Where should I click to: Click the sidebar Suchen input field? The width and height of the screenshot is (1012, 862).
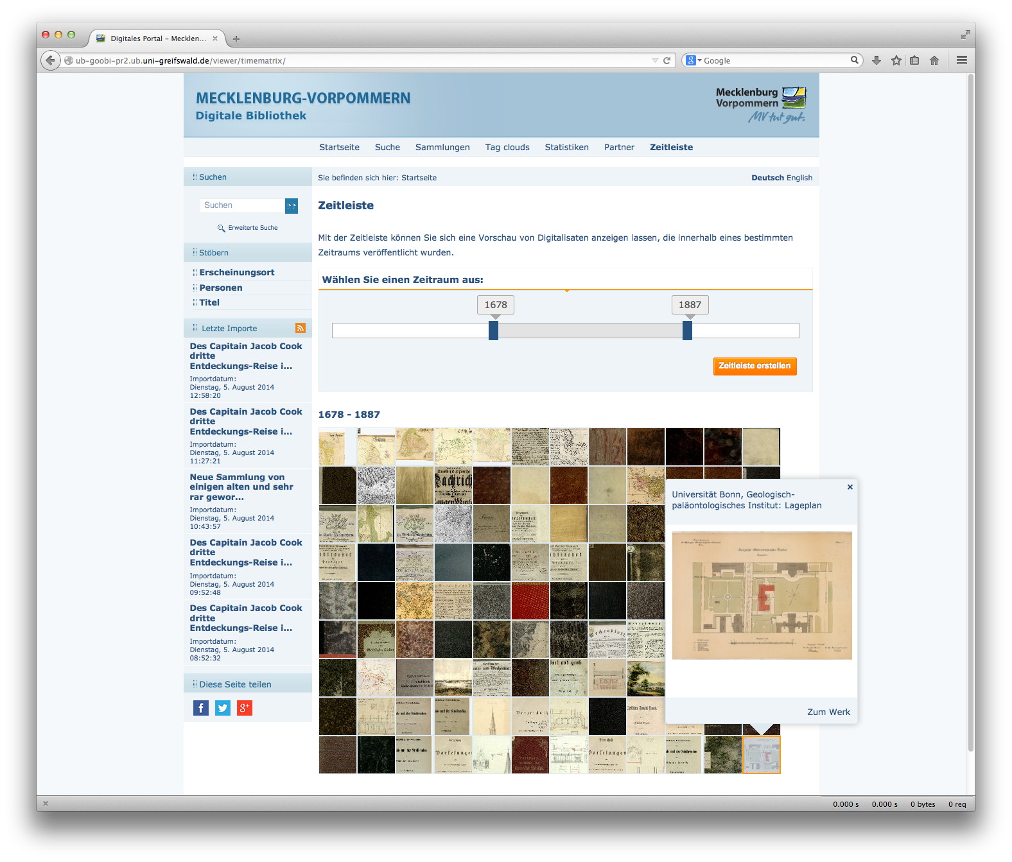pos(243,205)
